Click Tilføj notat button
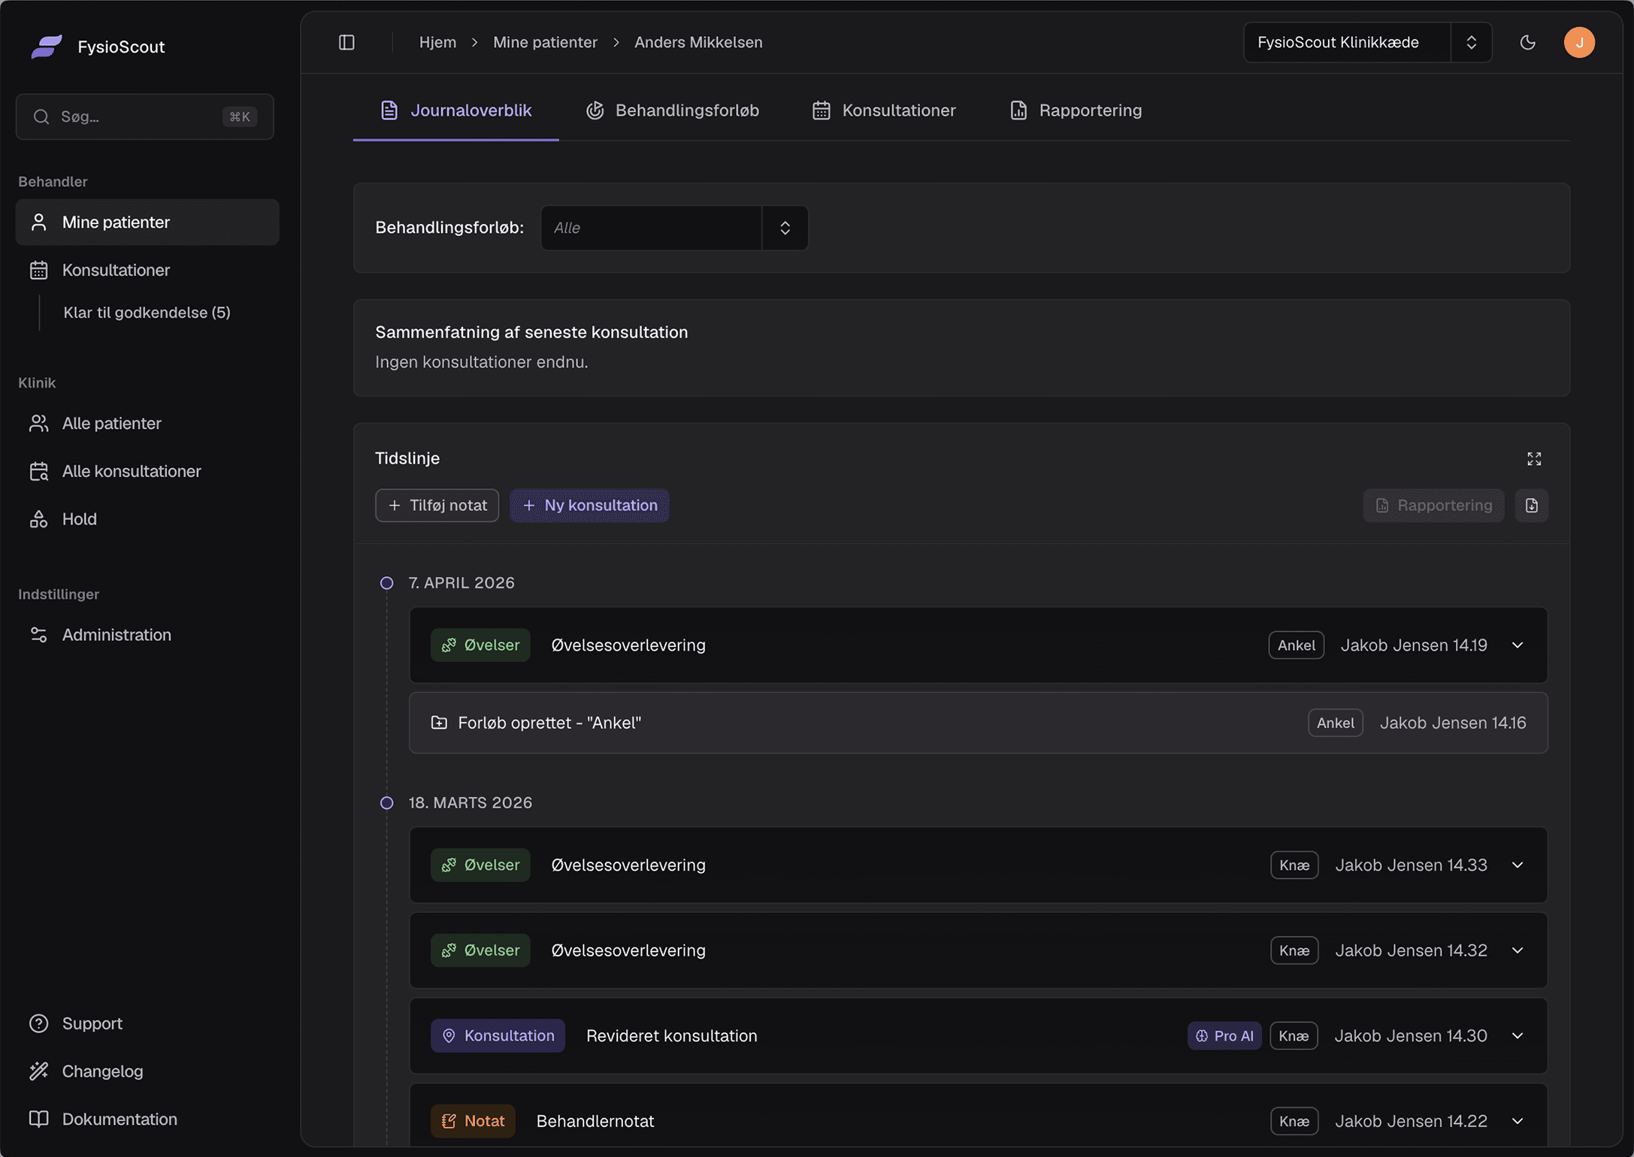1634x1157 pixels. tap(437, 506)
